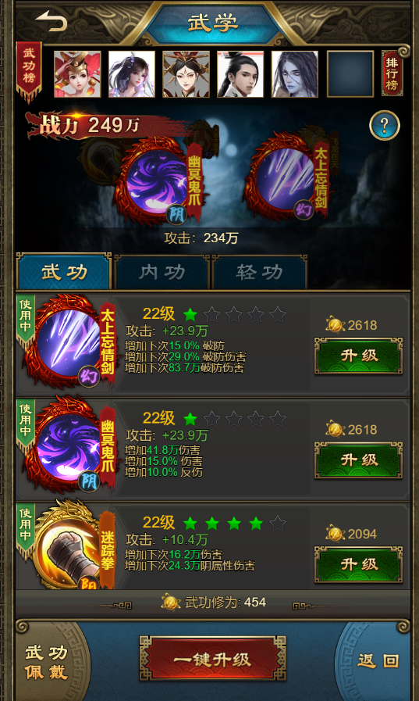This screenshot has height=701, width=419.
Task: Click the empty avatar slot
Action: tap(350, 73)
